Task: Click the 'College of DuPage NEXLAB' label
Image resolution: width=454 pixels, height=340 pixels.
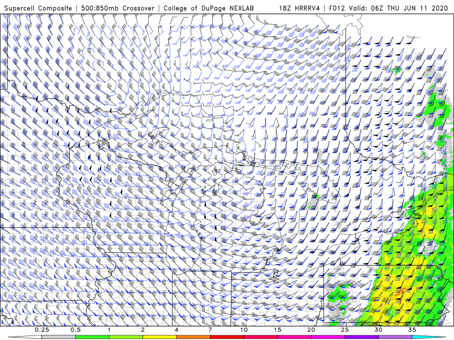Action: (x=208, y=8)
